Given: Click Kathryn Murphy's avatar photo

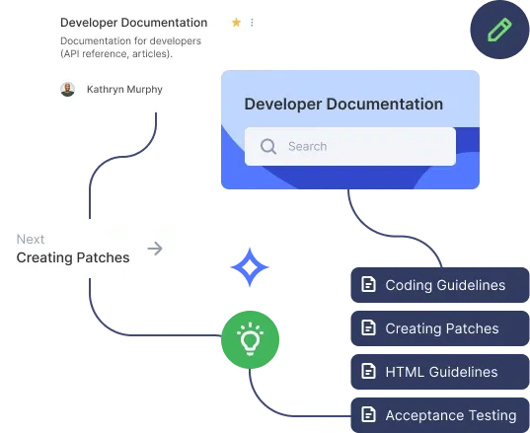Looking at the screenshot, I should pyautogui.click(x=67, y=90).
